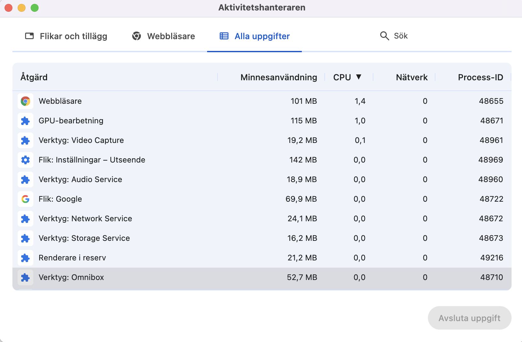522x342 pixels.
Task: Select the Verktyg: Audio Service row name
Action: tap(80, 179)
